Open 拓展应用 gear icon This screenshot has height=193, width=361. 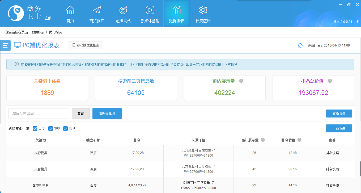pos(203,10)
